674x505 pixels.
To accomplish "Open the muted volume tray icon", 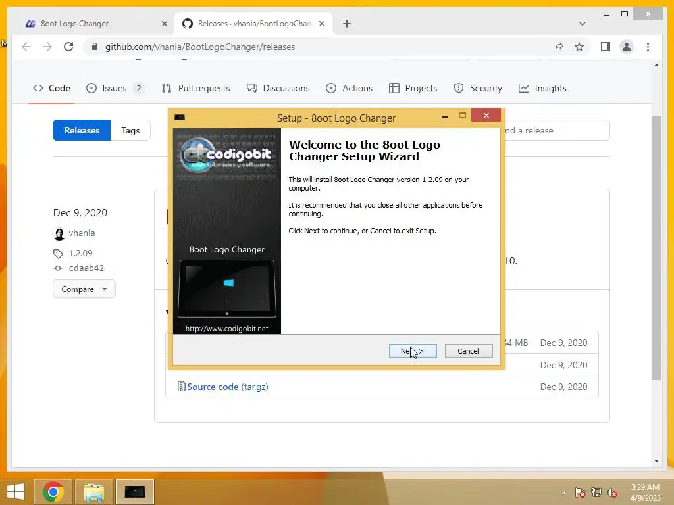I will pos(612,493).
